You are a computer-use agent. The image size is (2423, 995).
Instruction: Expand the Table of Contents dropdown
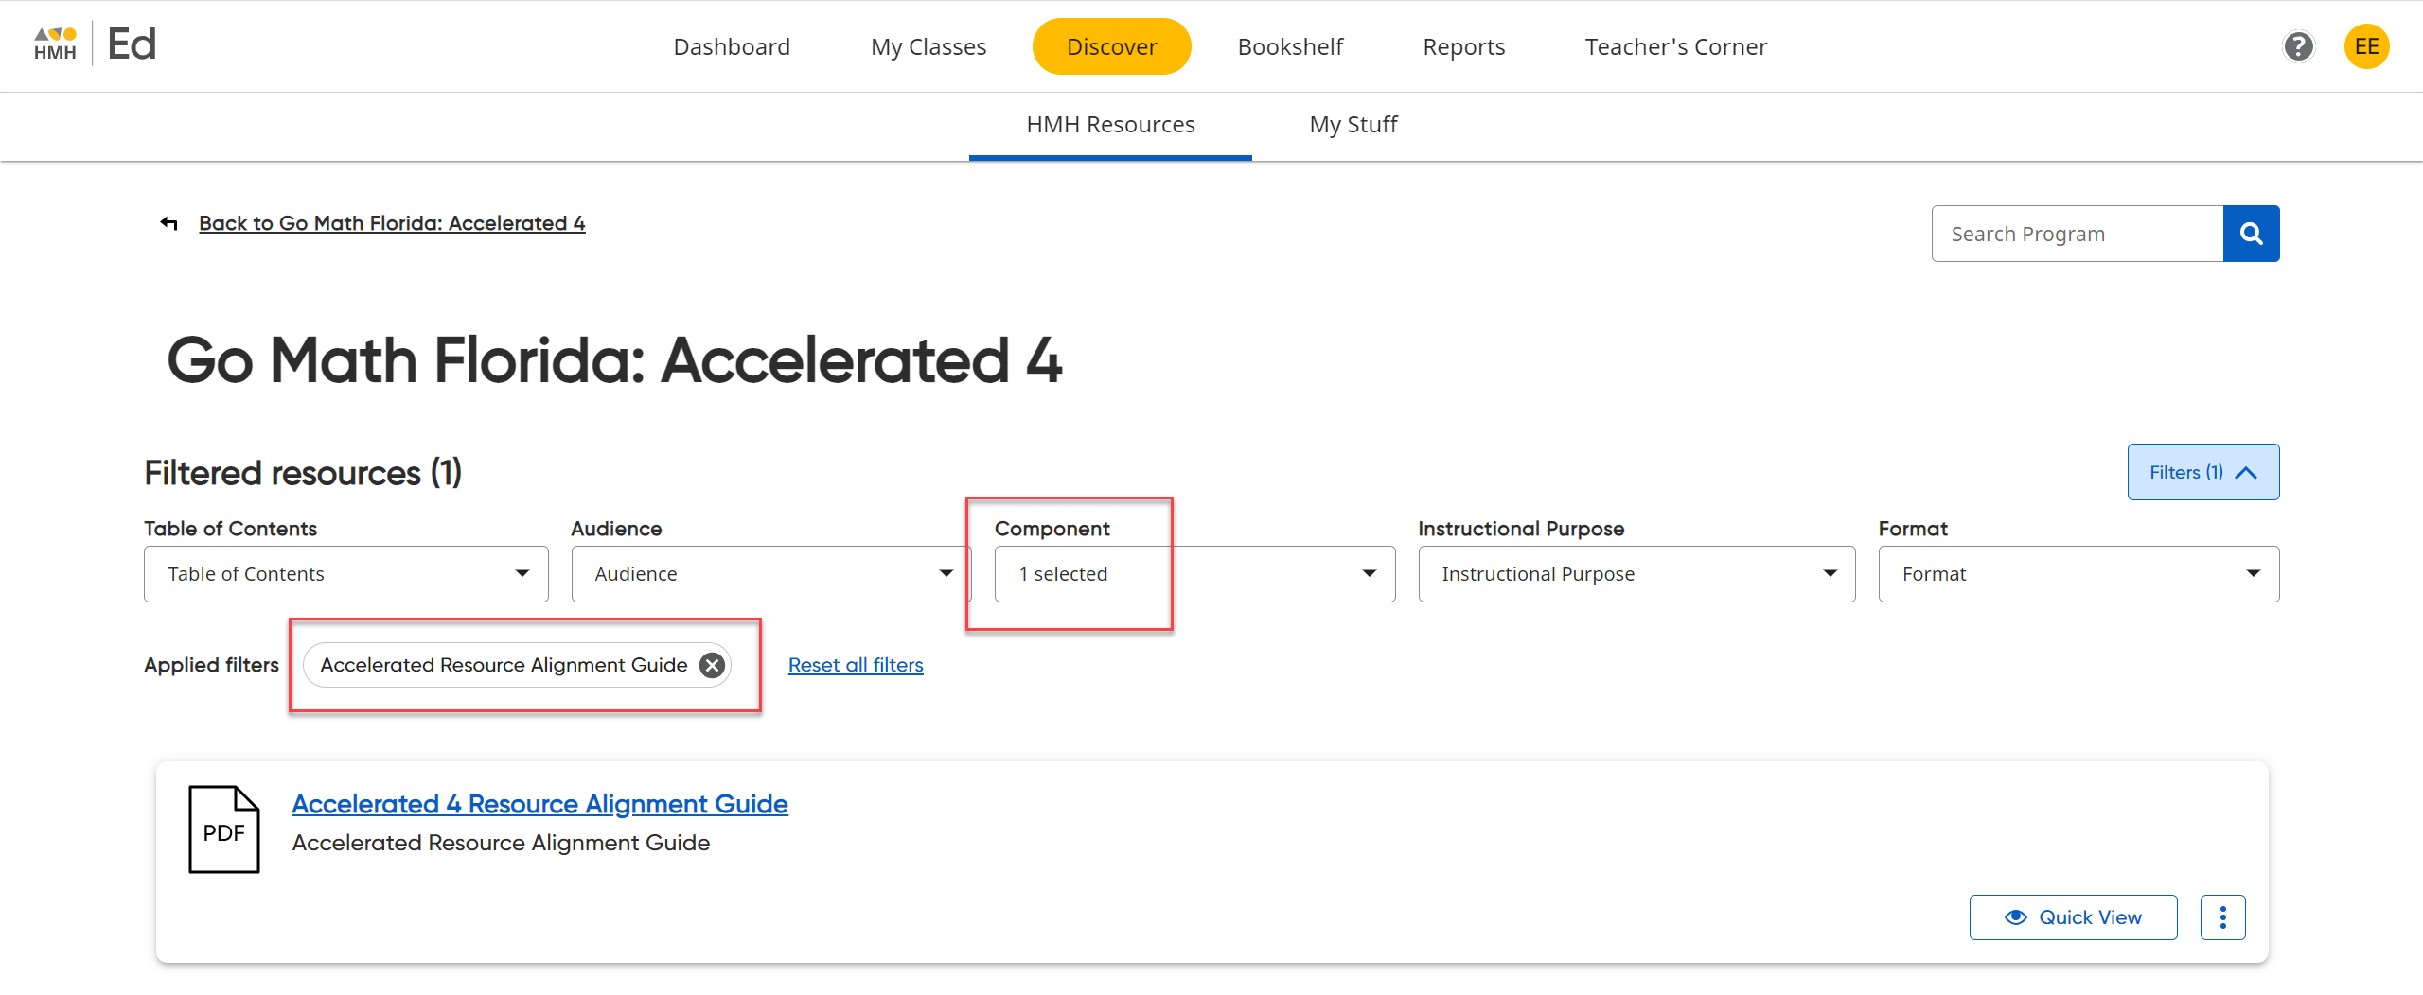click(x=345, y=573)
